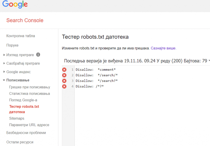Open Sitemaps in sidebar
210x146 pixels.
pos(17,118)
